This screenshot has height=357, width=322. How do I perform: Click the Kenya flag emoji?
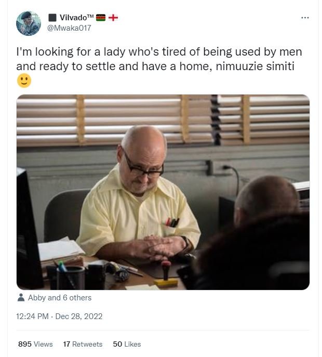point(101,18)
